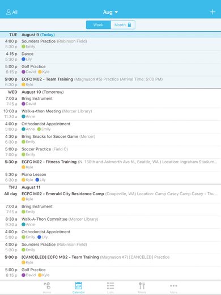Click Emily's green dot under Tuesday Sounders Practice
221x295 pixels.
(23, 47)
